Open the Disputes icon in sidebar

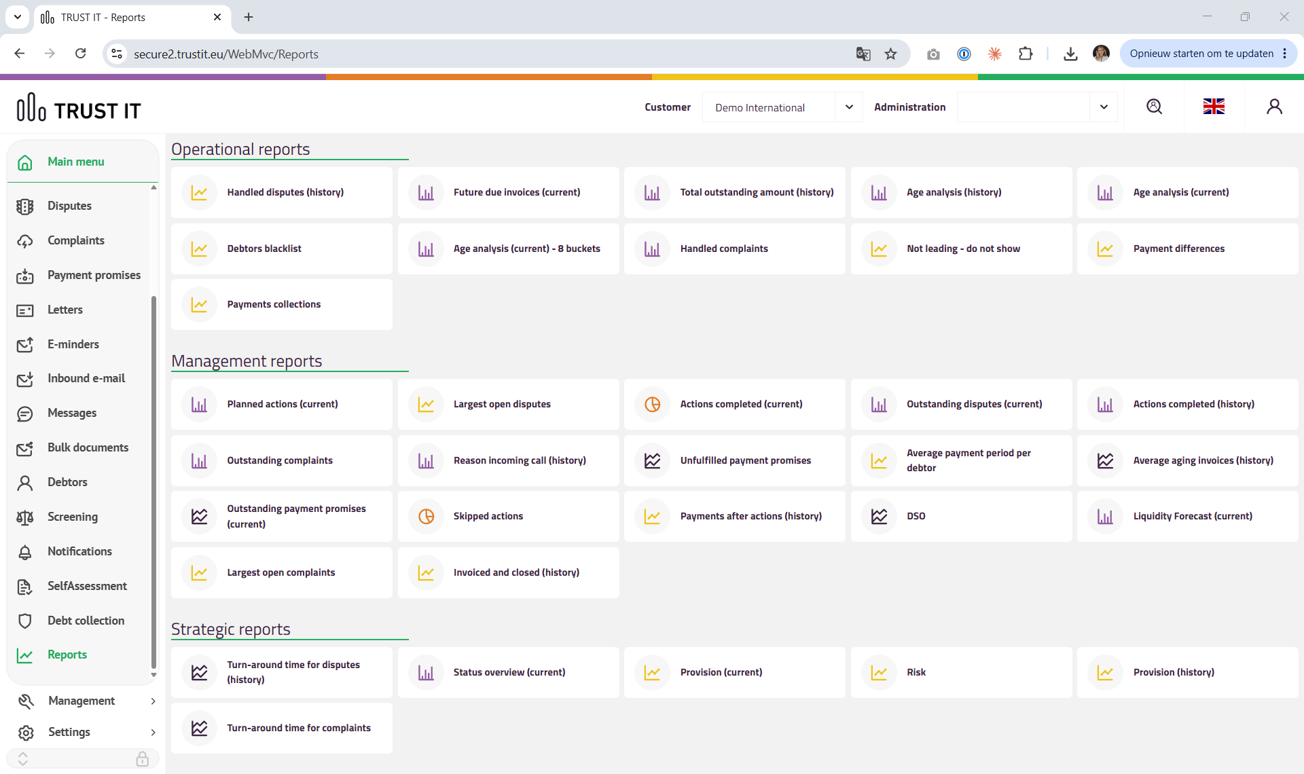click(25, 206)
